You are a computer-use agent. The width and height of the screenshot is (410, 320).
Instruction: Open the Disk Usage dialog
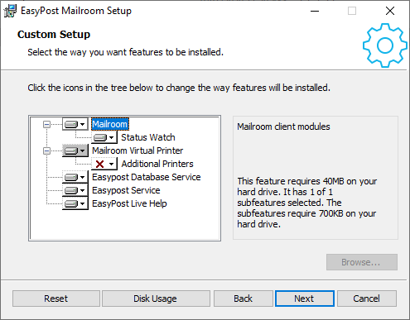click(156, 299)
